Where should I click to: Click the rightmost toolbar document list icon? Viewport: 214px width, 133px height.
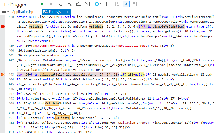[136, 4]
